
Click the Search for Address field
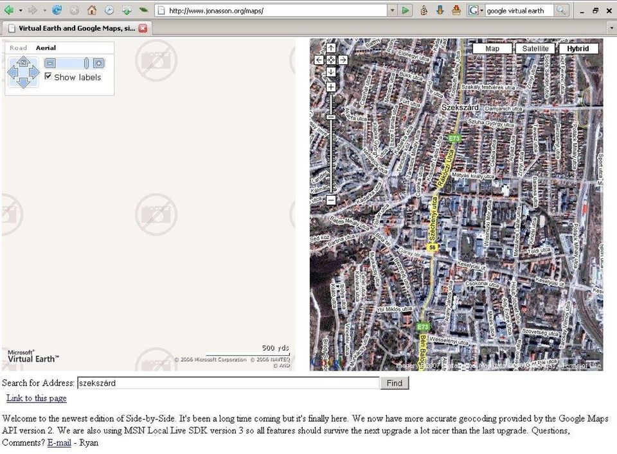click(x=228, y=383)
